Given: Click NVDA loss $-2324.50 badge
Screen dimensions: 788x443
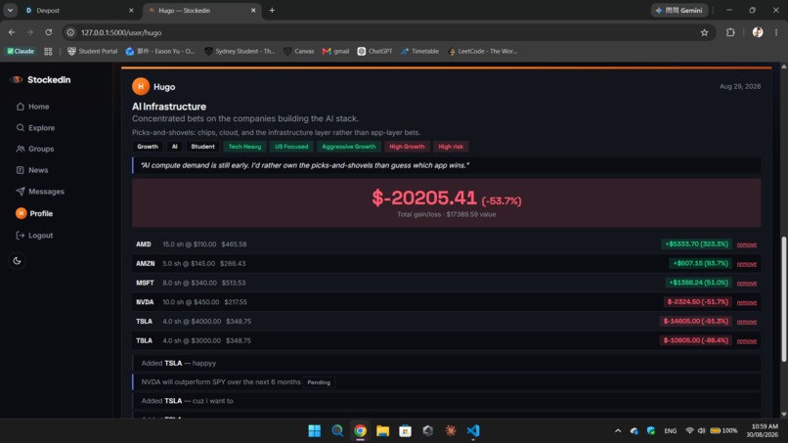Looking at the screenshot, I should tap(697, 302).
